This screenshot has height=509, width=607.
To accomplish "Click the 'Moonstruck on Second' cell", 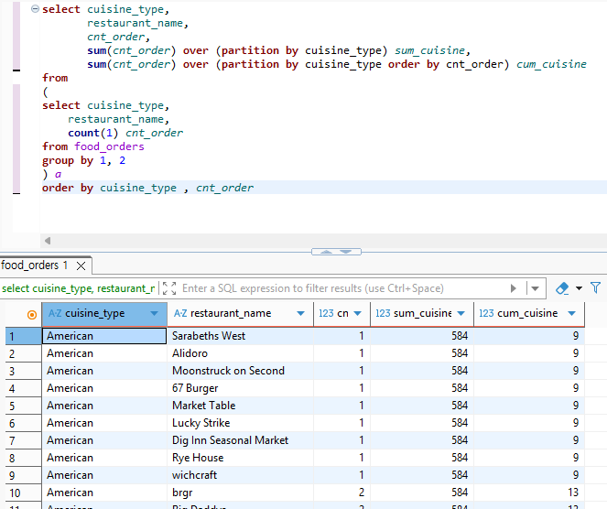I will tap(240, 371).
